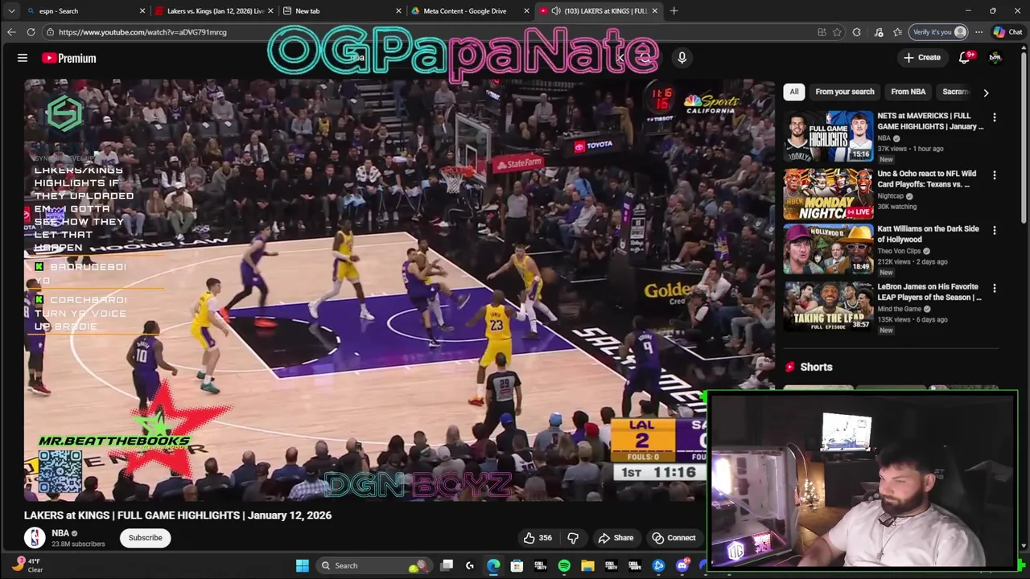Image resolution: width=1030 pixels, height=579 pixels.
Task: Open Task View on taskbar
Action: [x=447, y=565]
